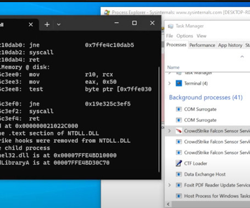Maximize the terminal window
Image resolution: width=250 pixels, height=208 pixels.
pos(135,23)
